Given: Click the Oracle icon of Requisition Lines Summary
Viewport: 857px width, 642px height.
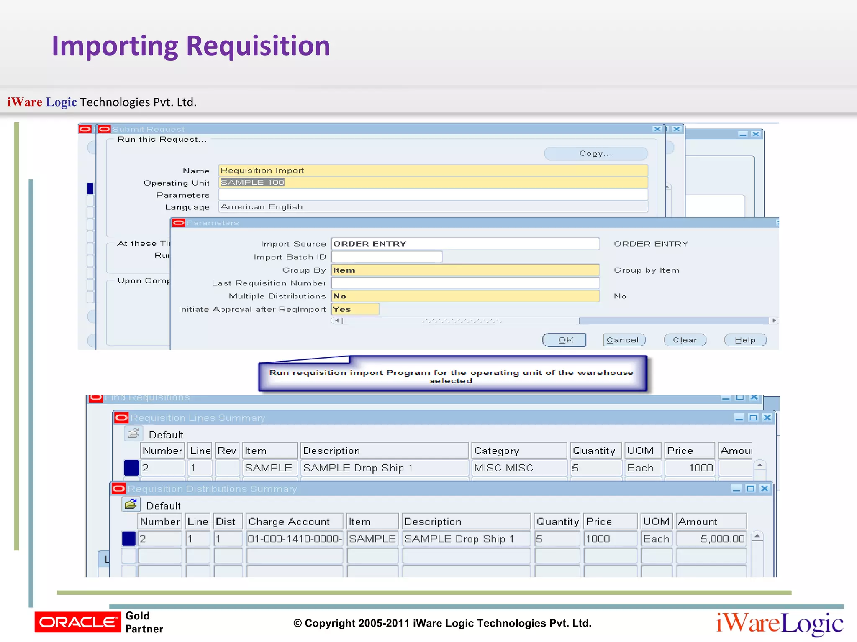Looking at the screenshot, I should pos(121,418).
